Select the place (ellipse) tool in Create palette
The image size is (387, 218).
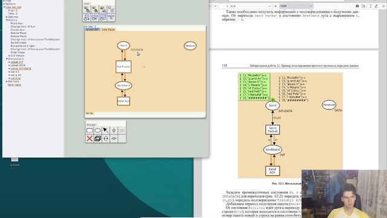click(98, 130)
